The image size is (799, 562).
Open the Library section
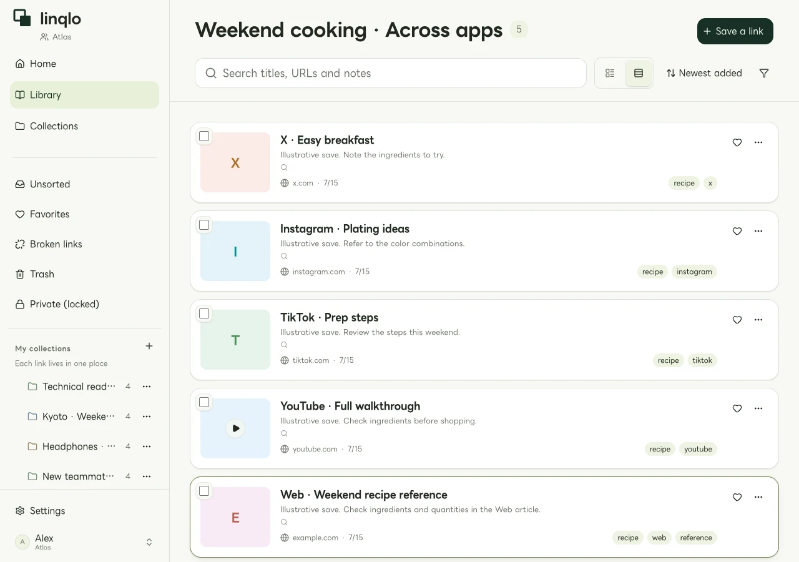pos(84,95)
